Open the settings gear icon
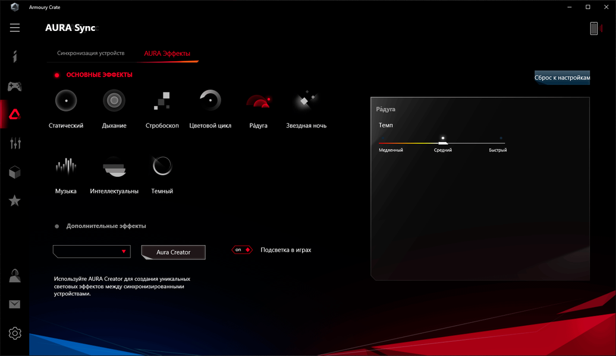 pyautogui.click(x=15, y=333)
